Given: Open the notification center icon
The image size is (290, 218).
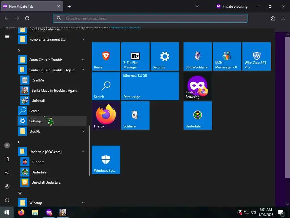Looking at the screenshot, I should click(281, 212).
